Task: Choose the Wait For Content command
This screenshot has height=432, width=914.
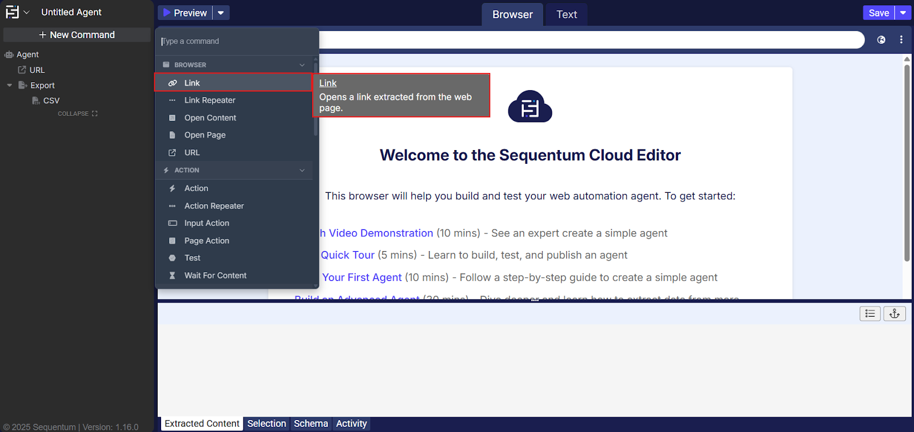Action: coord(234,276)
